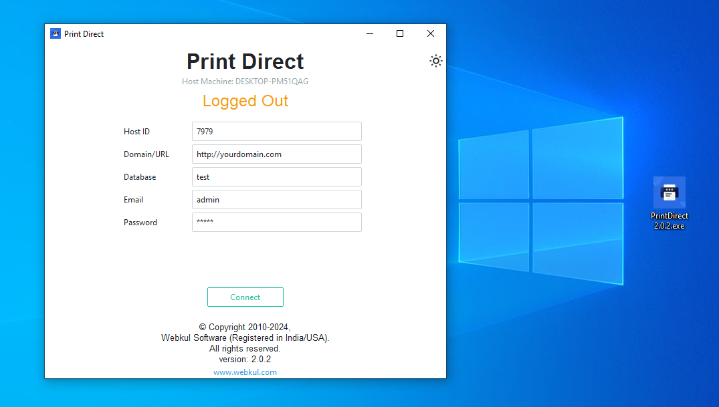Click the 'version: 2.0.2' text

coord(245,360)
